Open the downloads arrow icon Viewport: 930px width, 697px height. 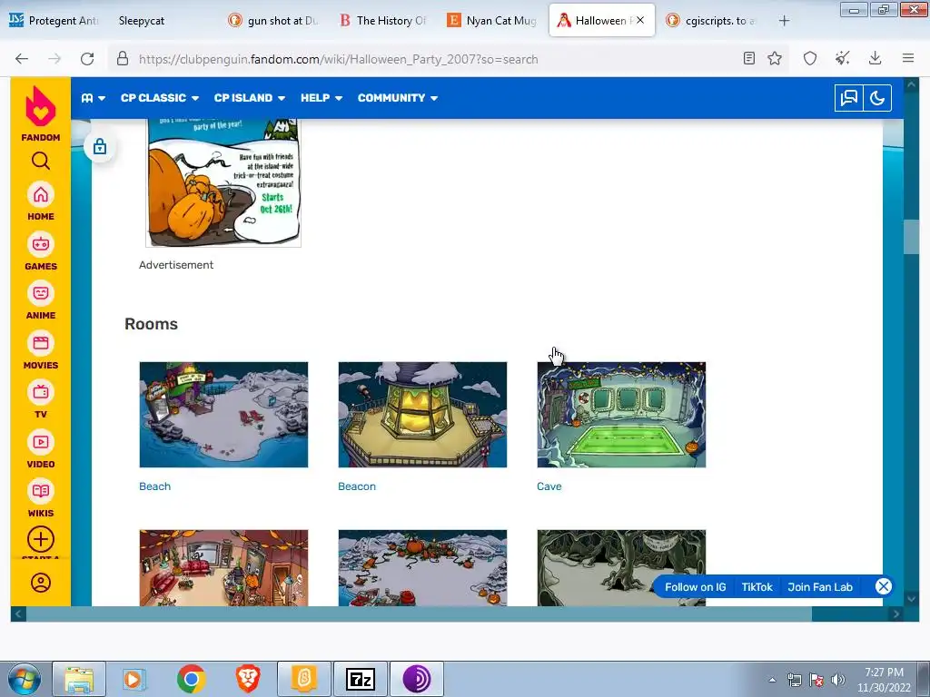pos(875,58)
